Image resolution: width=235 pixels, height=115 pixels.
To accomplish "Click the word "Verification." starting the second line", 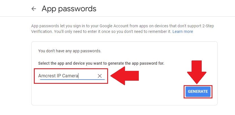I will pos(41,31).
